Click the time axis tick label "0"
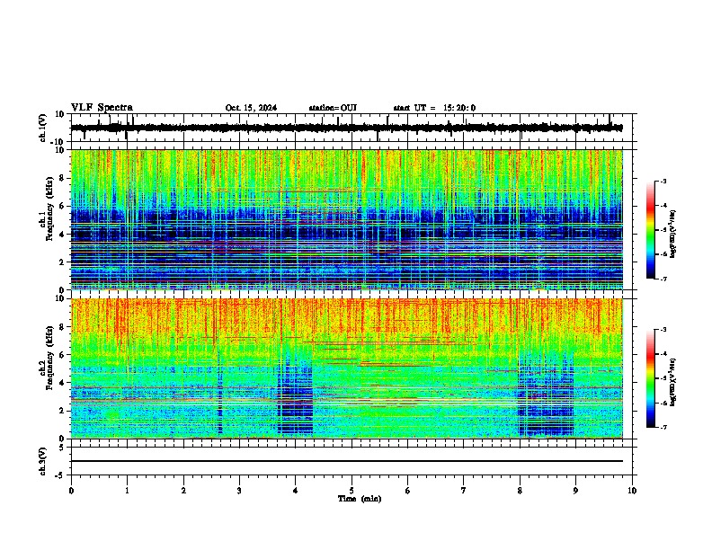 71,491
